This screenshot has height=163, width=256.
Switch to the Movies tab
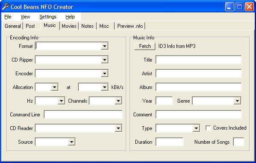tap(69, 26)
